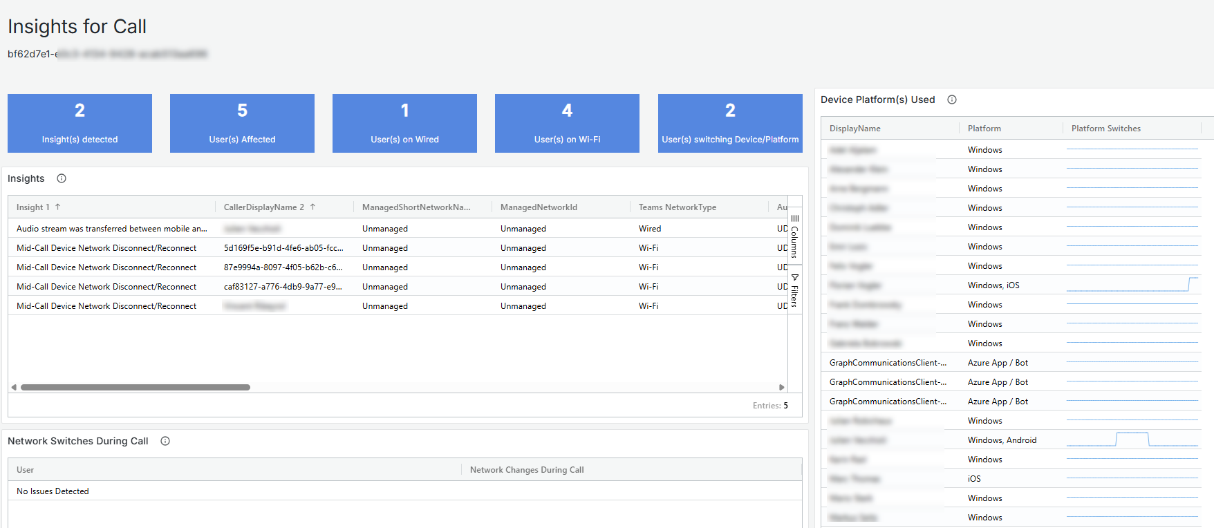The width and height of the screenshot is (1214, 528).
Task: Sort ascending arrow on Insight 1 column
Action: [57, 207]
